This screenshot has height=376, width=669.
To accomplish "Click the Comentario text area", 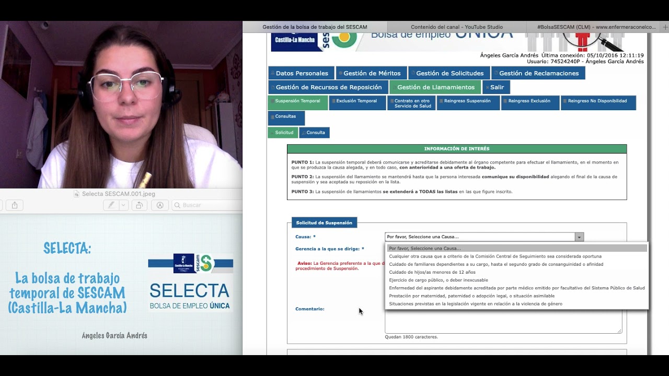I will pyautogui.click(x=503, y=321).
